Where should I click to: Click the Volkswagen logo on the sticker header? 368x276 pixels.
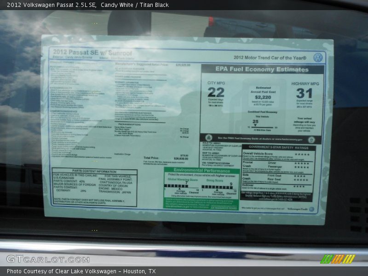[x=318, y=57]
